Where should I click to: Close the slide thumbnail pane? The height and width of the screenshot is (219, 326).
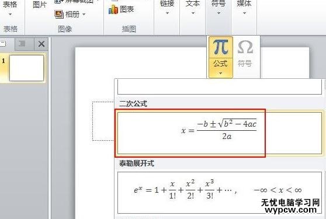[x=41, y=44]
